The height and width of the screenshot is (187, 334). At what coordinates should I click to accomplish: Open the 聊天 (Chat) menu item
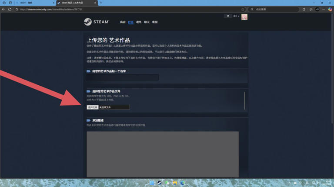click(147, 22)
